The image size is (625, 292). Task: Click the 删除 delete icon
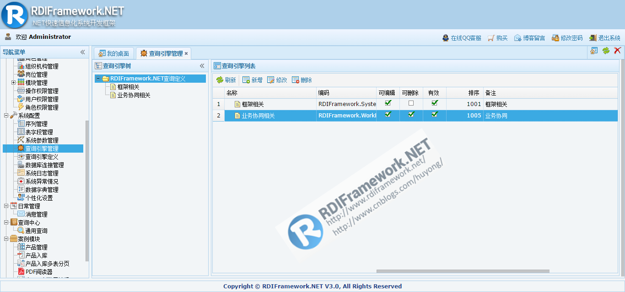click(x=296, y=80)
